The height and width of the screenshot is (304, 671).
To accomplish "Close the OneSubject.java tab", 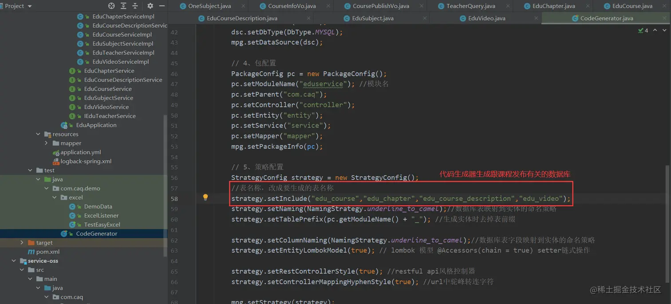I will pyautogui.click(x=243, y=6).
